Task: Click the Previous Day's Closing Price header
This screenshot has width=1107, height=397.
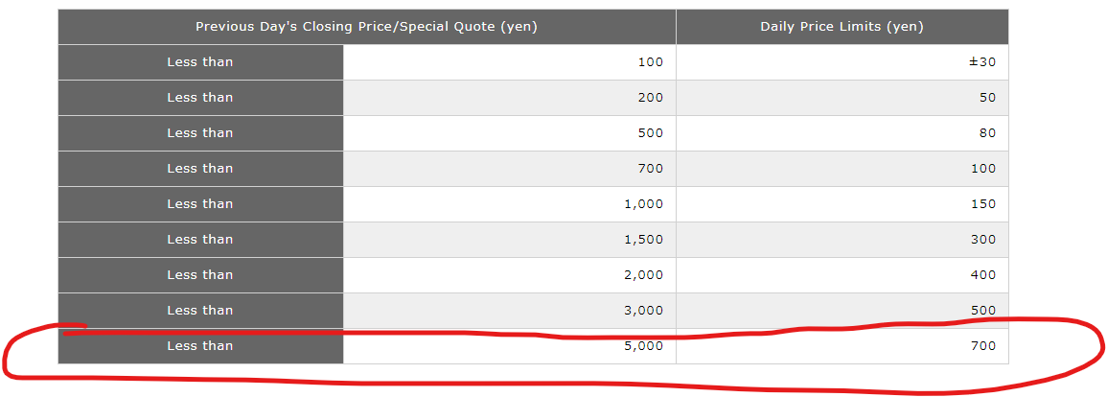Action: coord(366,27)
